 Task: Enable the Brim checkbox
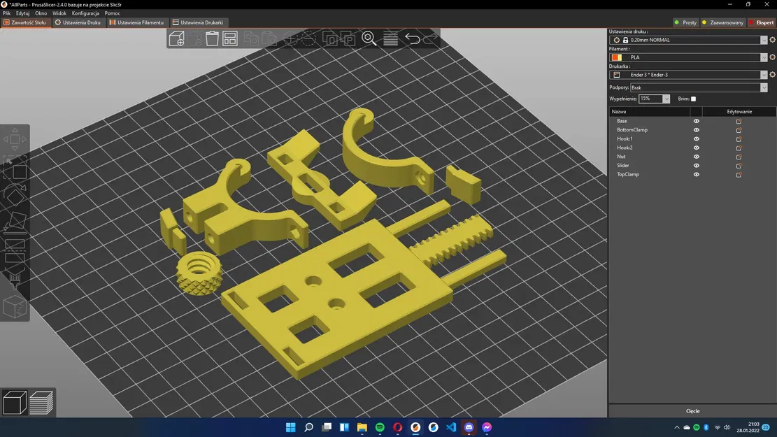tap(693, 99)
